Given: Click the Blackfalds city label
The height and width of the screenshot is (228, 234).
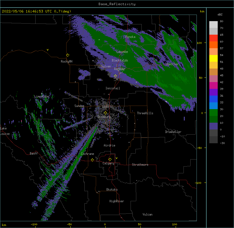Looking at the screenshot, I should tap(120, 60).
